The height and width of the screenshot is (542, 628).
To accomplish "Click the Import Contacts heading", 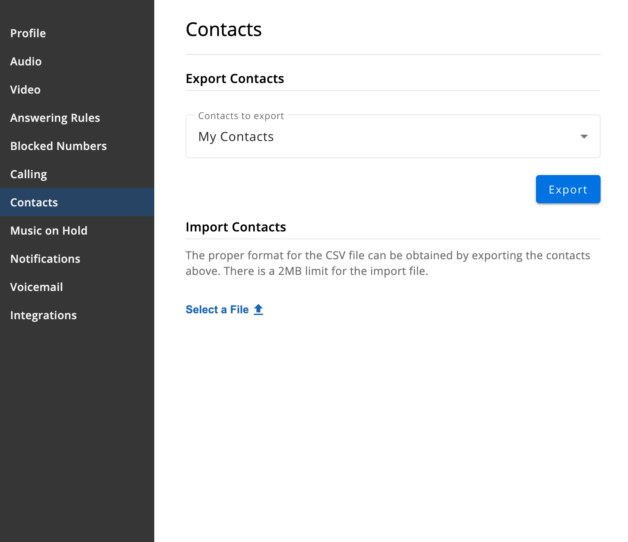I will click(x=236, y=227).
